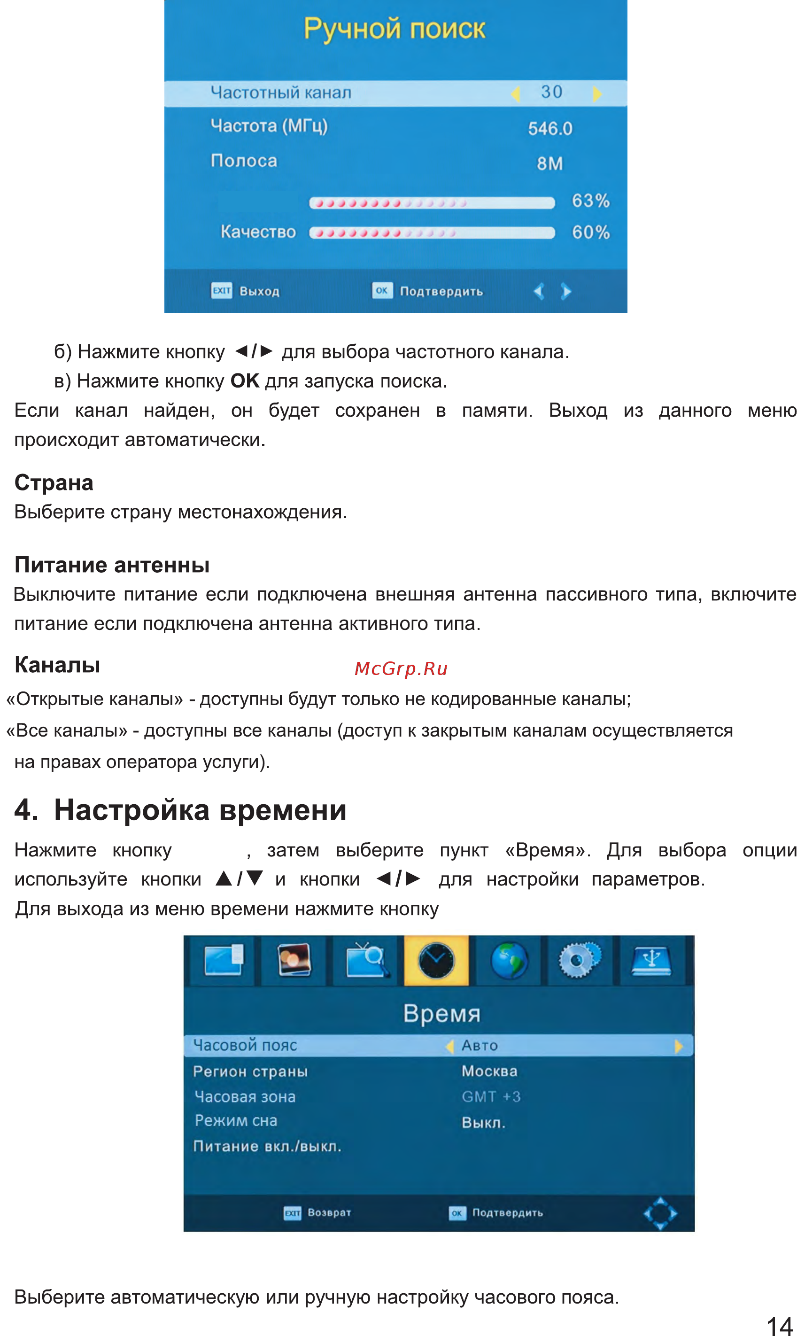
Task: Open the gears system settings icon
Action: [x=580, y=960]
